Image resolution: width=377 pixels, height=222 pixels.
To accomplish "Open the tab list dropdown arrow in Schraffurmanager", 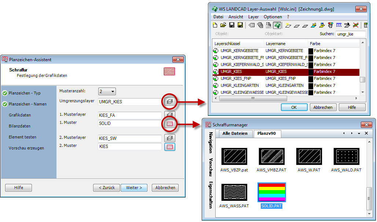I will coord(359,134).
